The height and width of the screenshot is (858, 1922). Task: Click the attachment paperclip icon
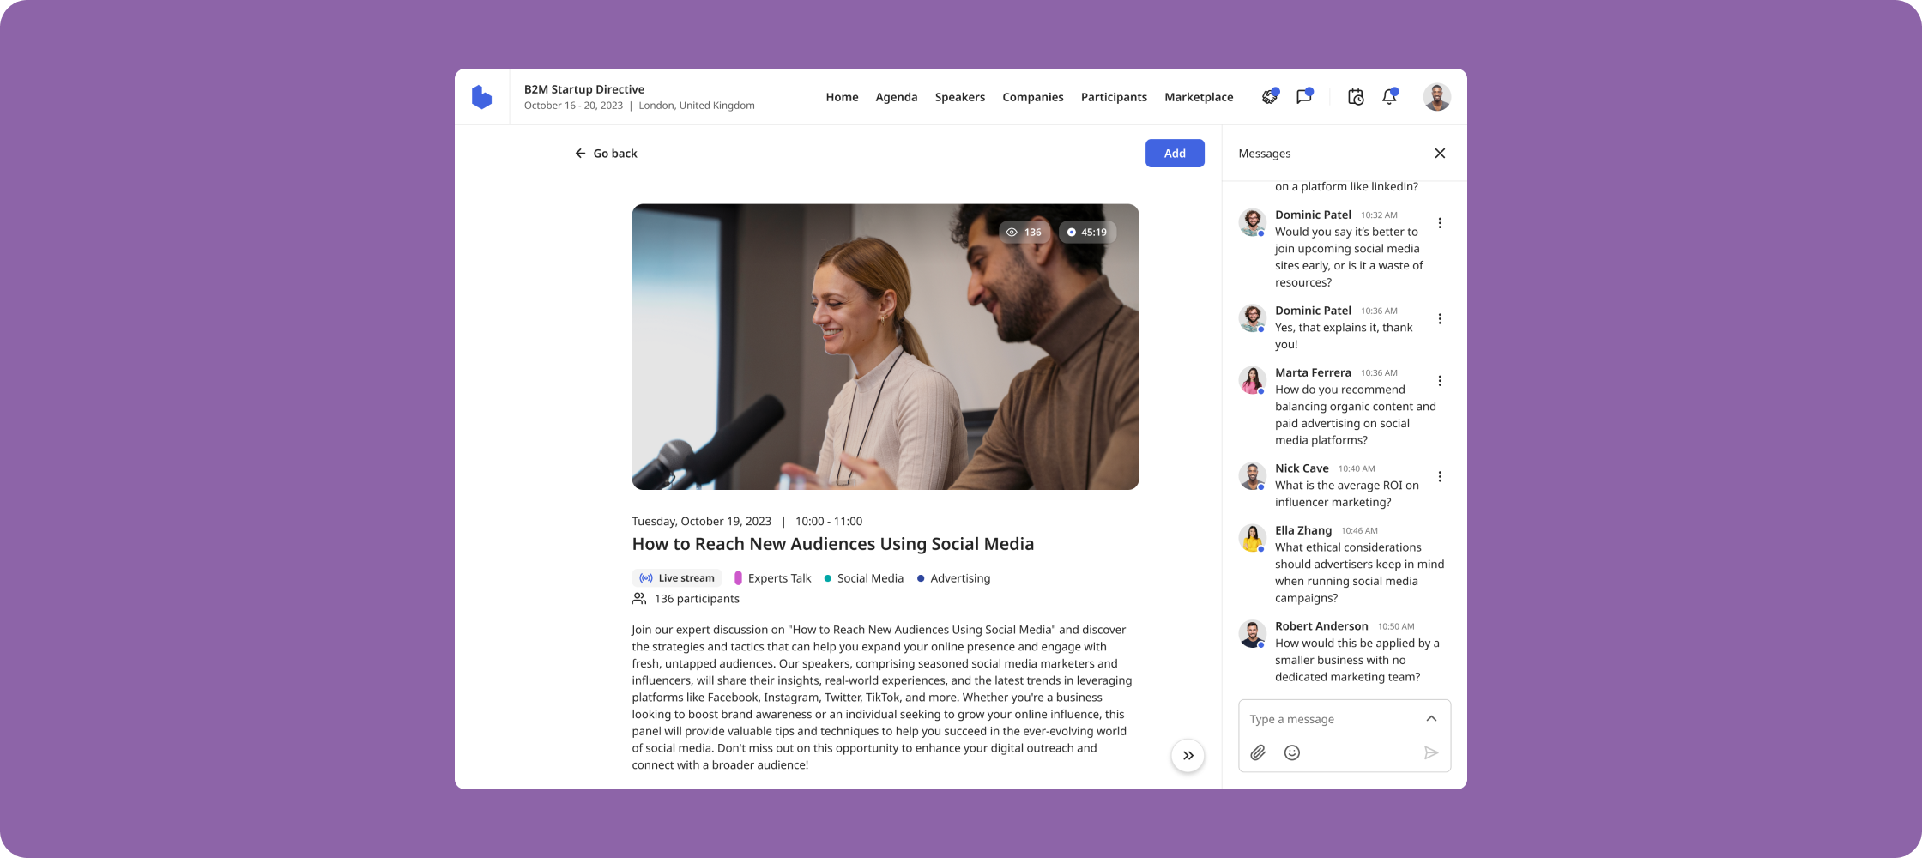(x=1258, y=752)
